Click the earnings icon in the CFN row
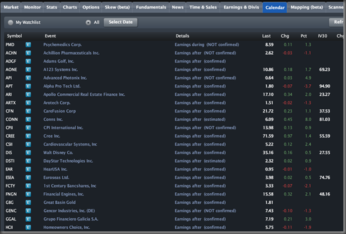 [28, 111]
